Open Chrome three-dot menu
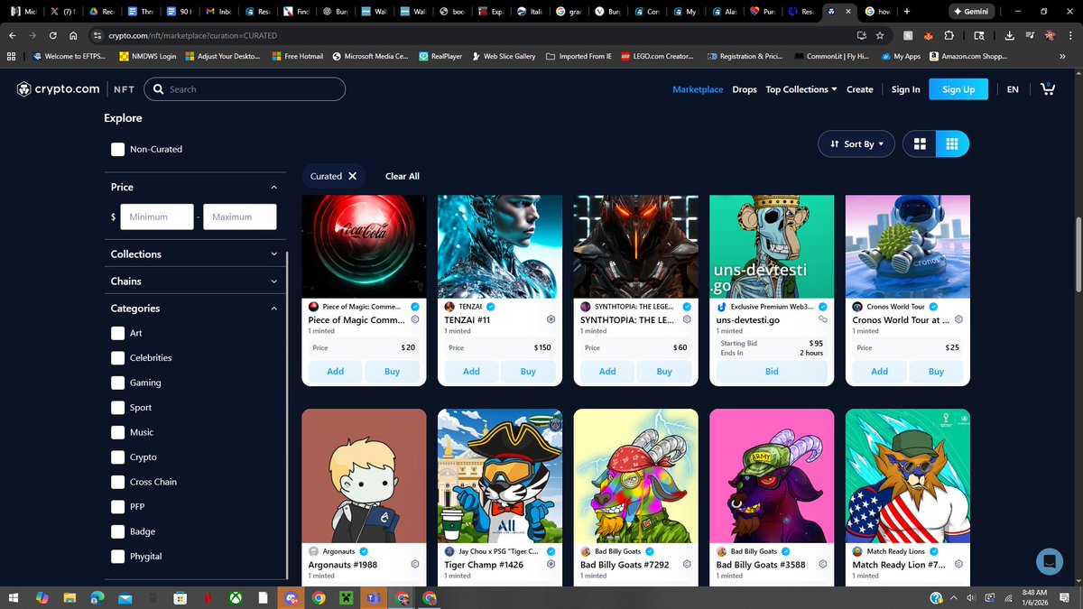 tap(1069, 35)
